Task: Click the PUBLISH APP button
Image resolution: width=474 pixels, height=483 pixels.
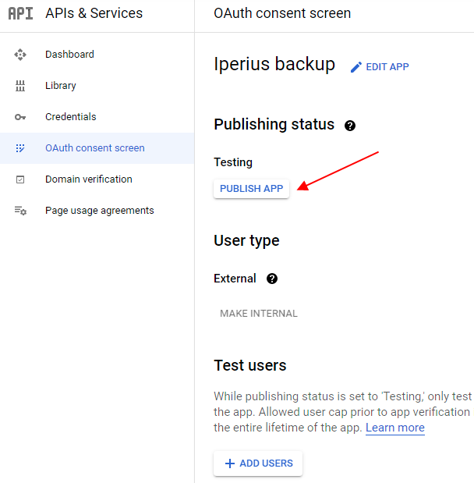Action: click(252, 189)
